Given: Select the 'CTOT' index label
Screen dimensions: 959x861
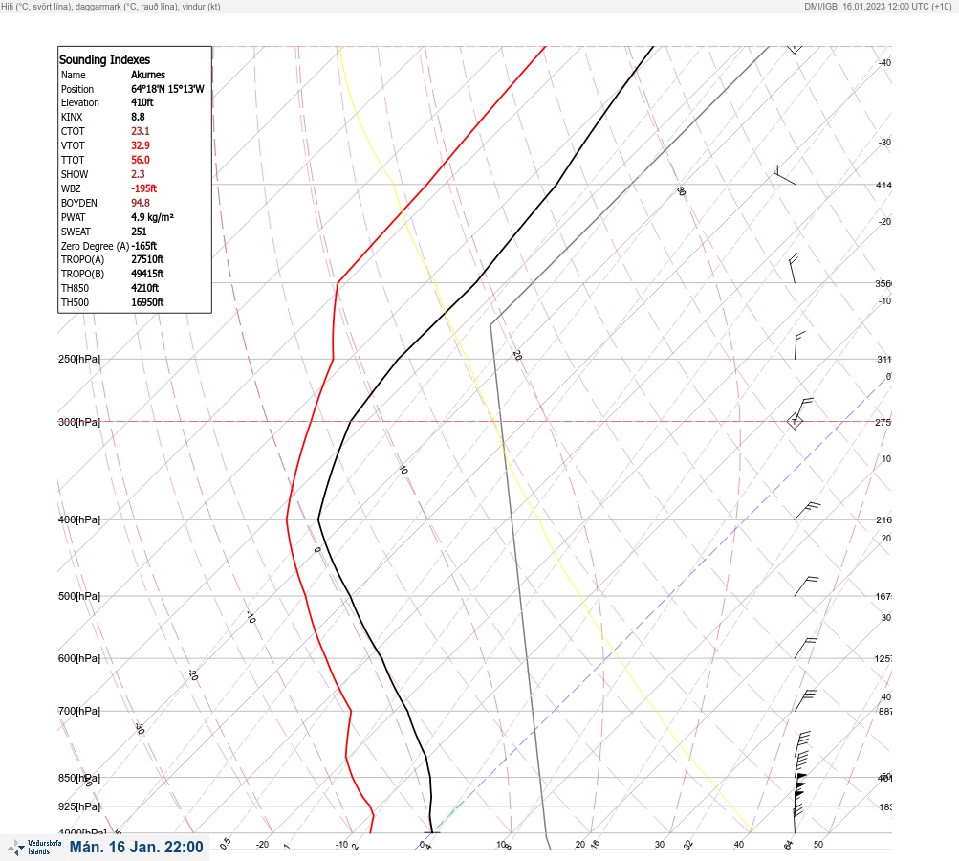Looking at the screenshot, I should tap(72, 131).
